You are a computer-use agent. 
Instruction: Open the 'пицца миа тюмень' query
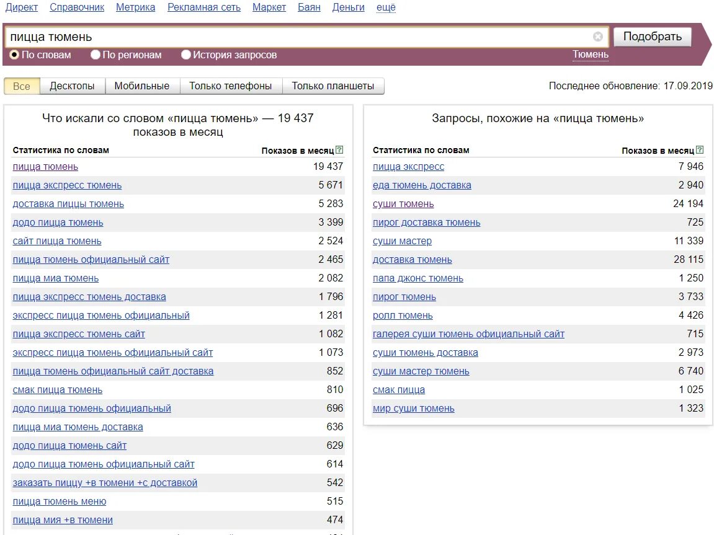pyautogui.click(x=56, y=278)
